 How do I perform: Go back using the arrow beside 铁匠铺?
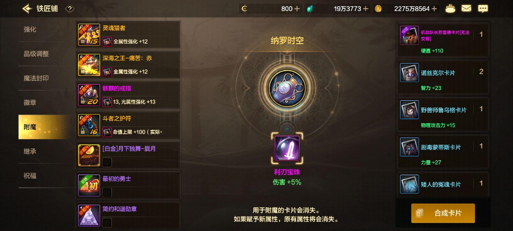[27, 9]
